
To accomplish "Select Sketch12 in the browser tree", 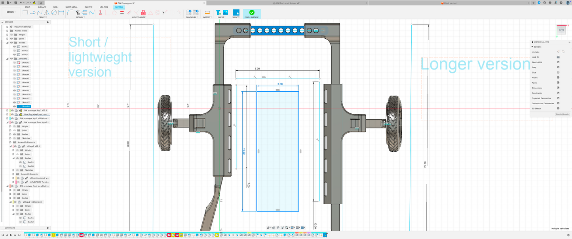I will 26,102.
